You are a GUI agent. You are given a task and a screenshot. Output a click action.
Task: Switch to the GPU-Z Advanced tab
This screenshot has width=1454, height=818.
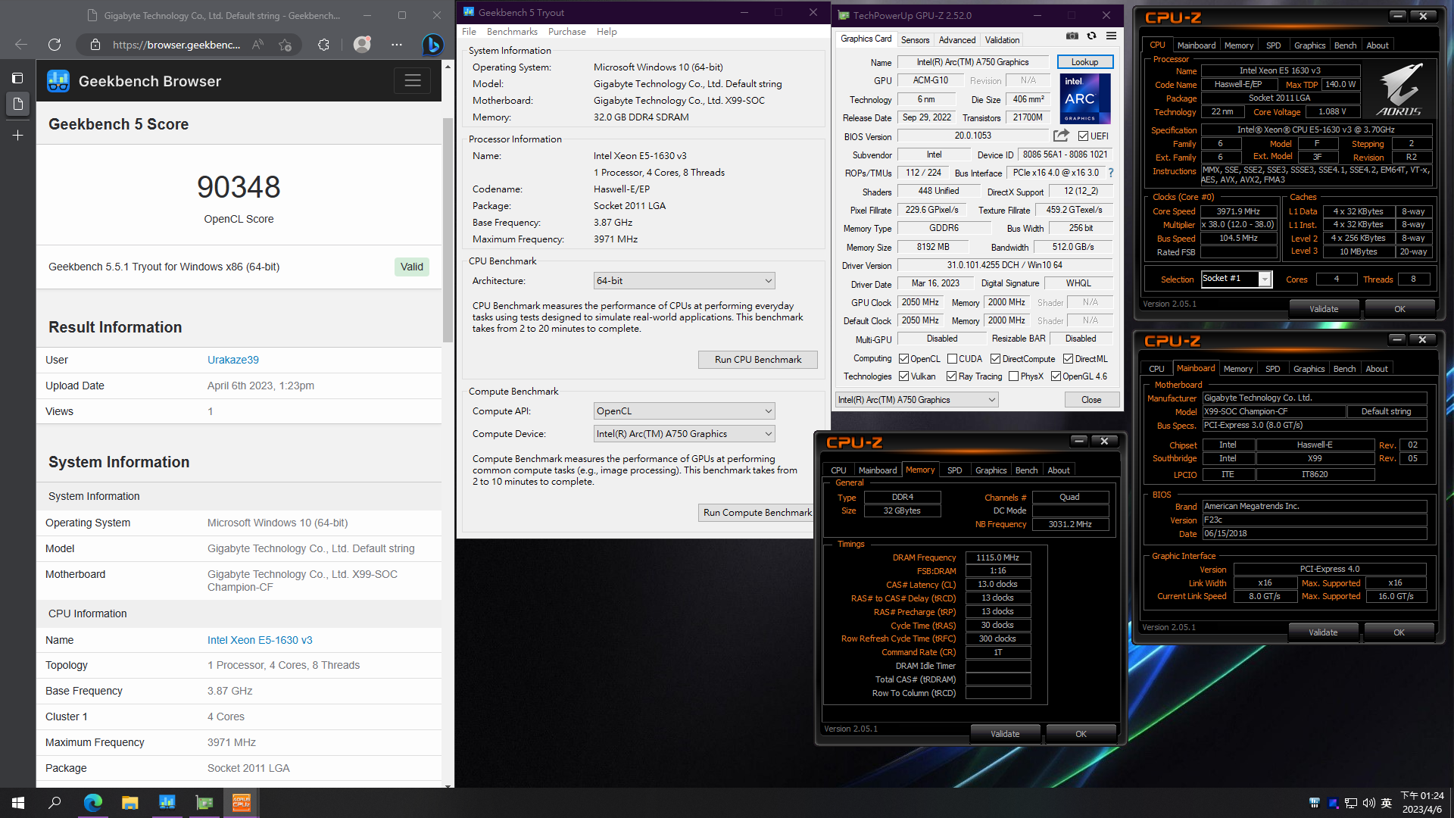[957, 40]
